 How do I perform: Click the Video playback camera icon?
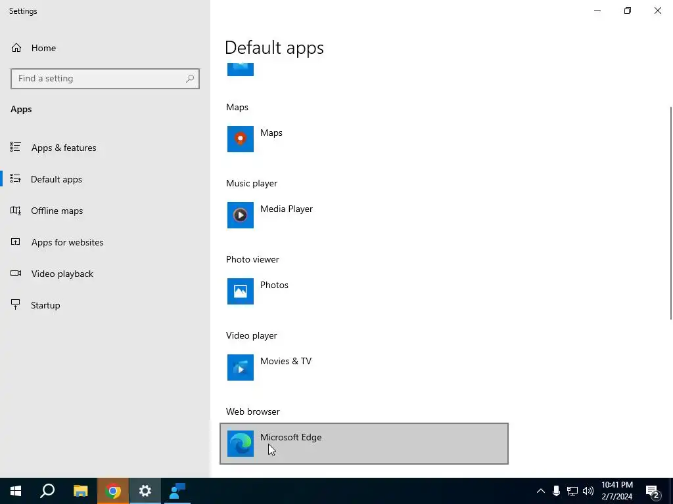point(16,273)
